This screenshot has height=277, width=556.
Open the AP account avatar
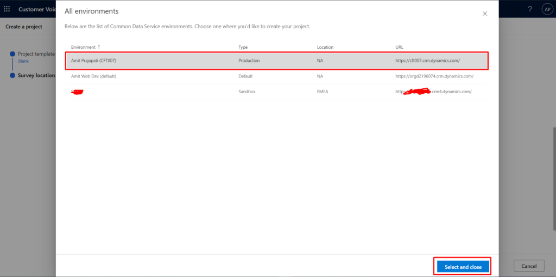(547, 9)
